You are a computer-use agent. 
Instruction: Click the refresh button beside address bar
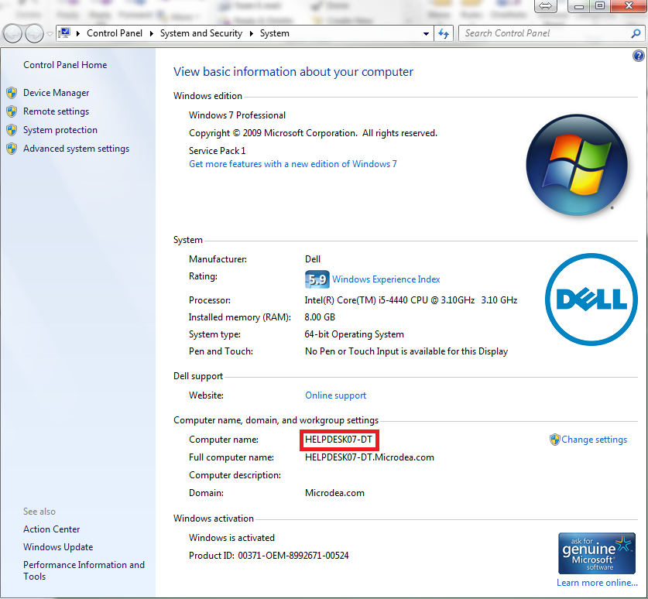pyautogui.click(x=444, y=33)
